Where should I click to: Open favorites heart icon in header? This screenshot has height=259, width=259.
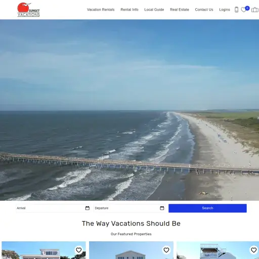243,10
